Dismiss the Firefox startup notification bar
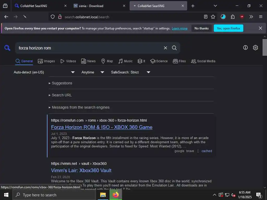The height and width of the screenshot is (200, 267). tap(260, 28)
